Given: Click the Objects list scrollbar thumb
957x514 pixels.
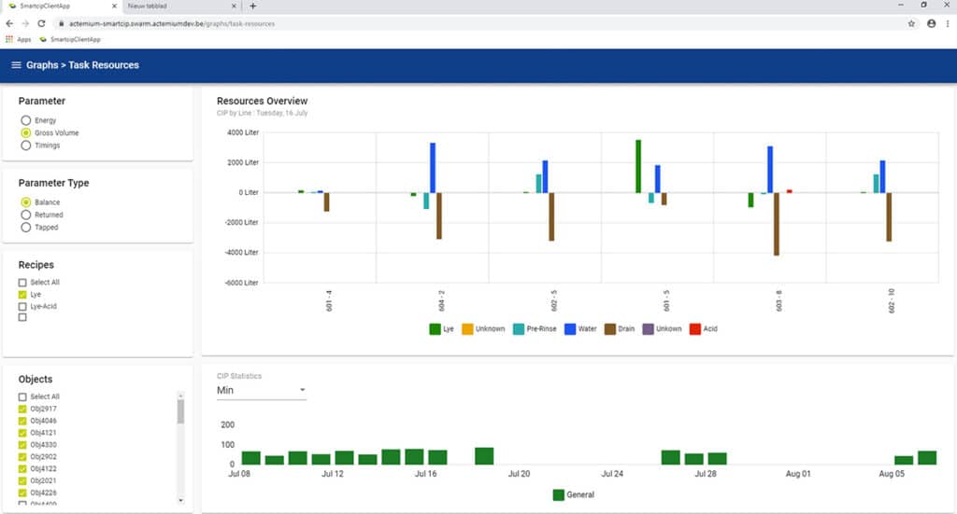Looking at the screenshot, I should [180, 411].
